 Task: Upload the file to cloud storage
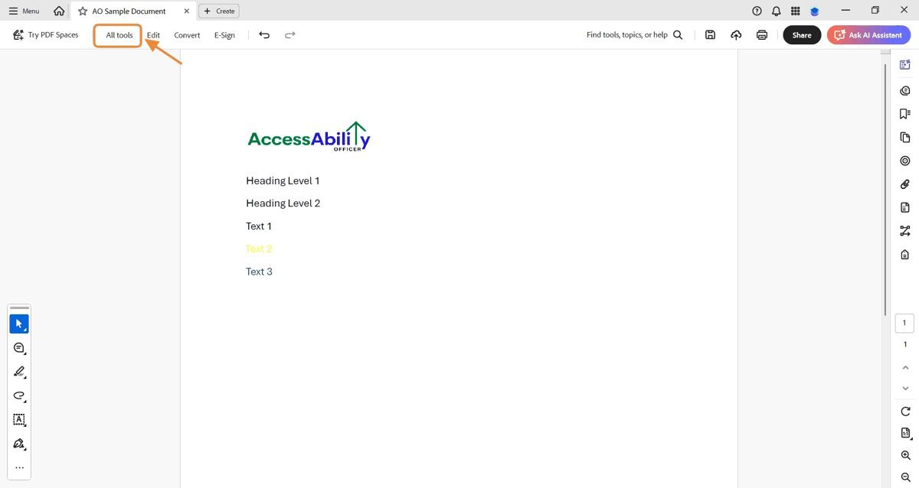click(x=736, y=34)
